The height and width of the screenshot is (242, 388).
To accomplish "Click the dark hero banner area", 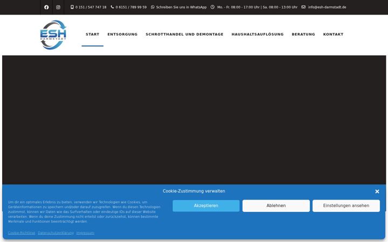I will (194, 120).
